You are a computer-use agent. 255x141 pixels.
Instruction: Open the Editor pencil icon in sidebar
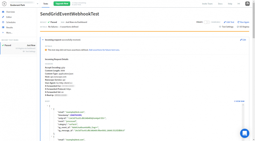(x=3, y=17)
